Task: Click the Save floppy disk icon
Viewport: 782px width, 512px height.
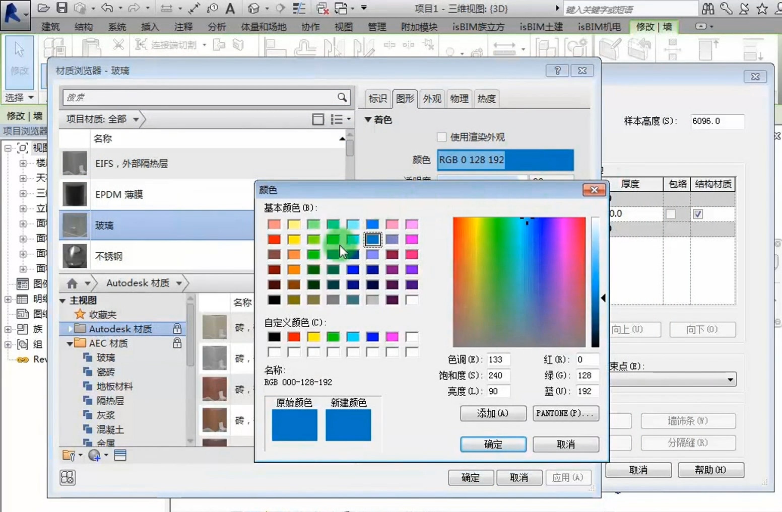Action: coord(61,8)
